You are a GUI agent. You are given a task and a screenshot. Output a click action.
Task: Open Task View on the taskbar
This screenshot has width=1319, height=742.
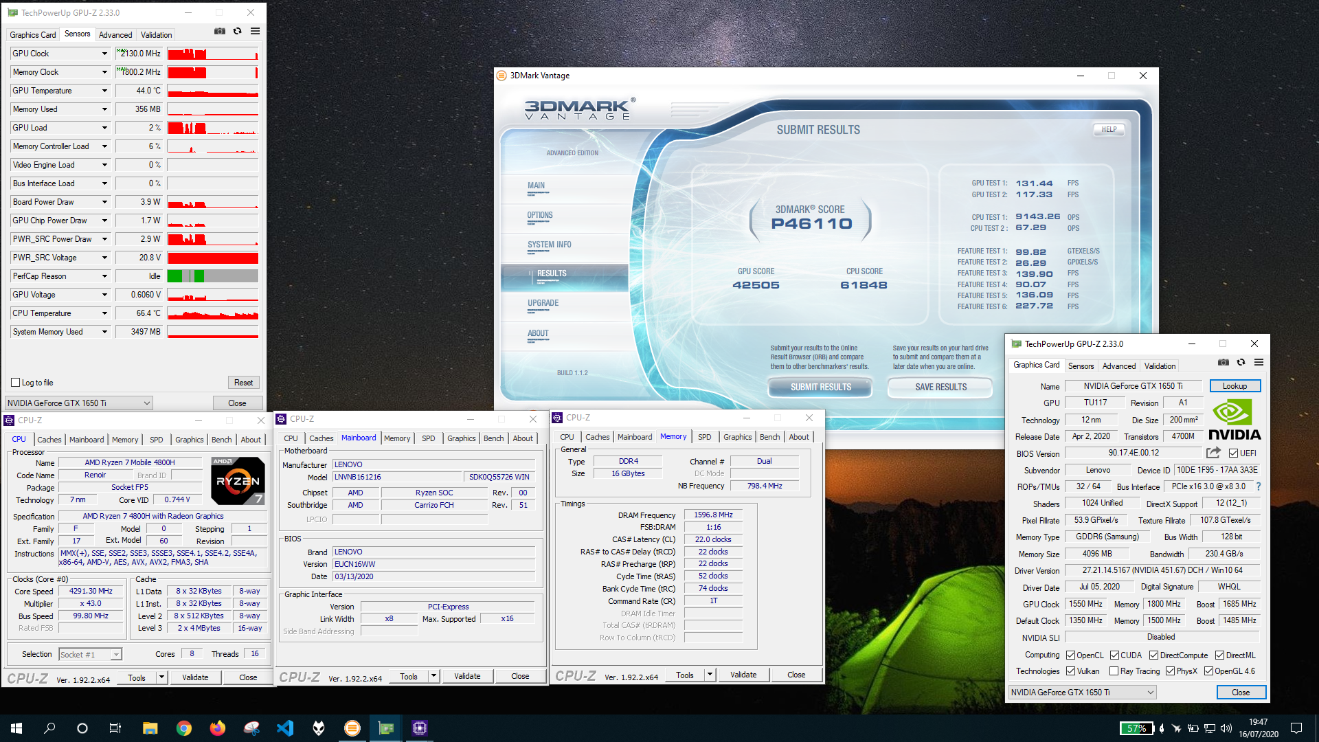point(115,728)
